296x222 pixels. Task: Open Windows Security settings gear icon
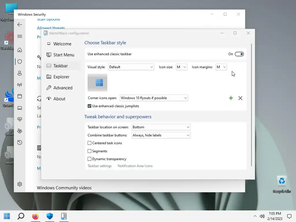coord(20,184)
